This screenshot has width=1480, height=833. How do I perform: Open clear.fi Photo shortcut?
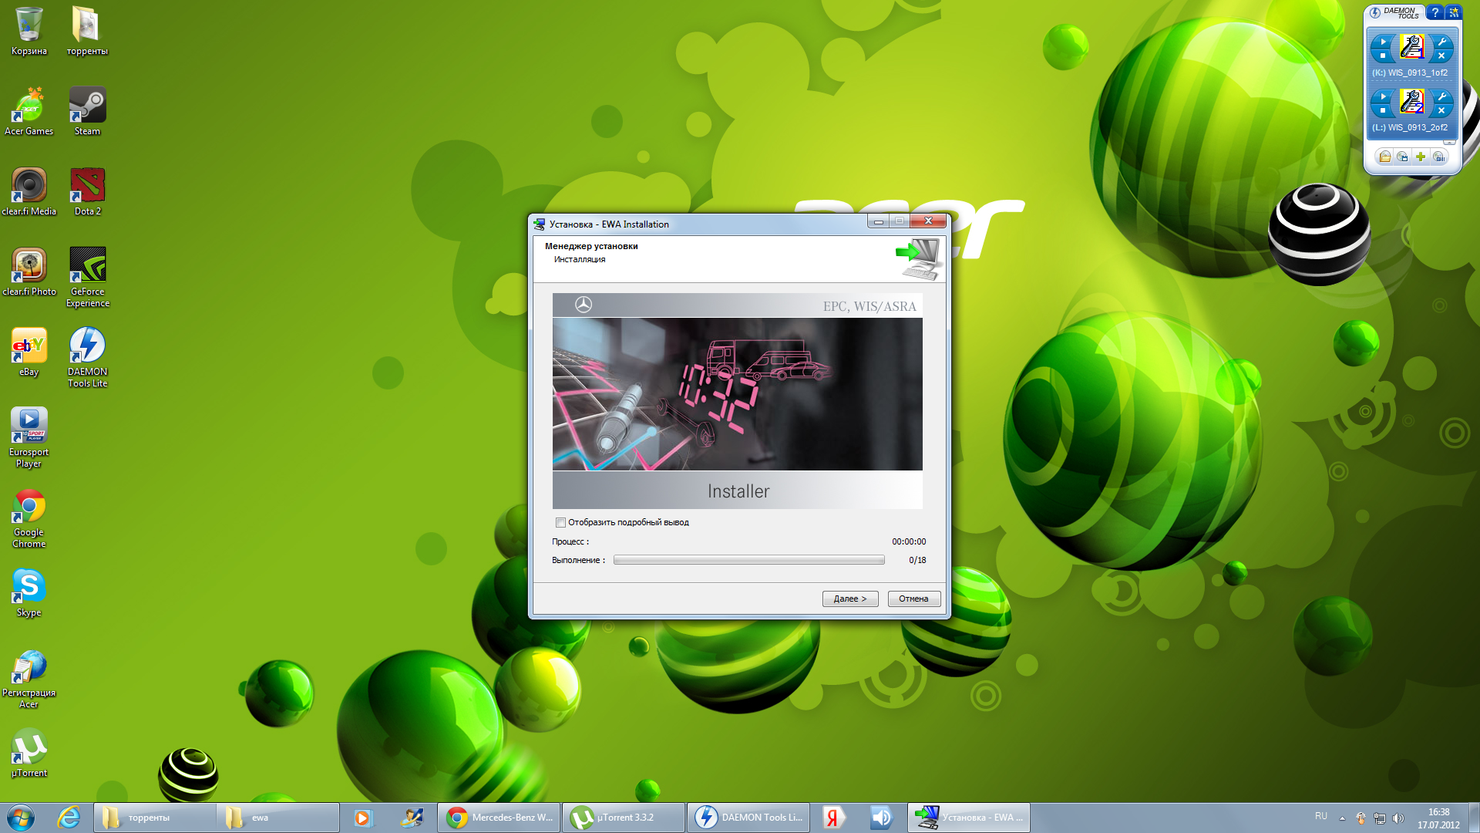click(29, 272)
